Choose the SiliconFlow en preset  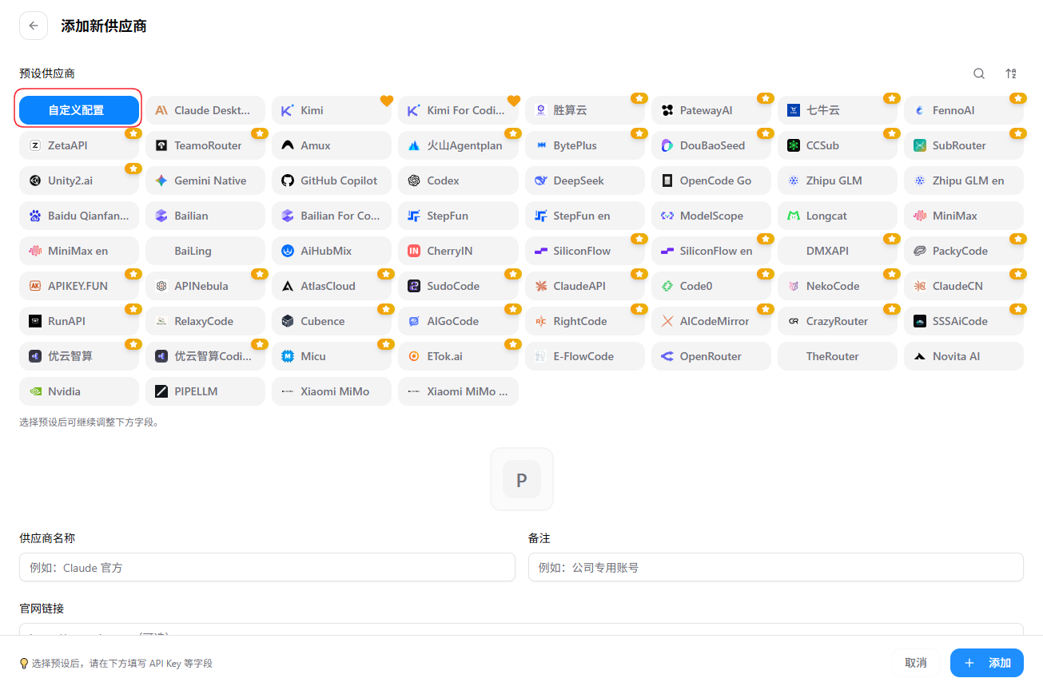point(711,251)
